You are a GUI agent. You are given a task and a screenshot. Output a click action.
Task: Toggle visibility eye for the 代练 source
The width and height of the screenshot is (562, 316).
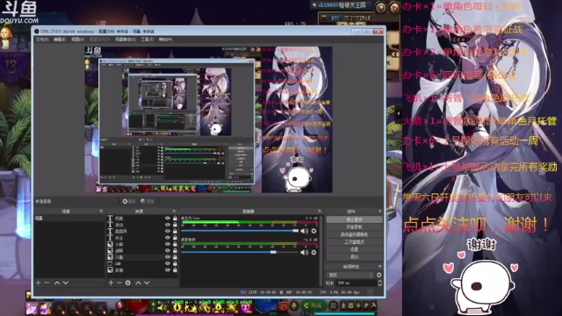[x=168, y=218]
